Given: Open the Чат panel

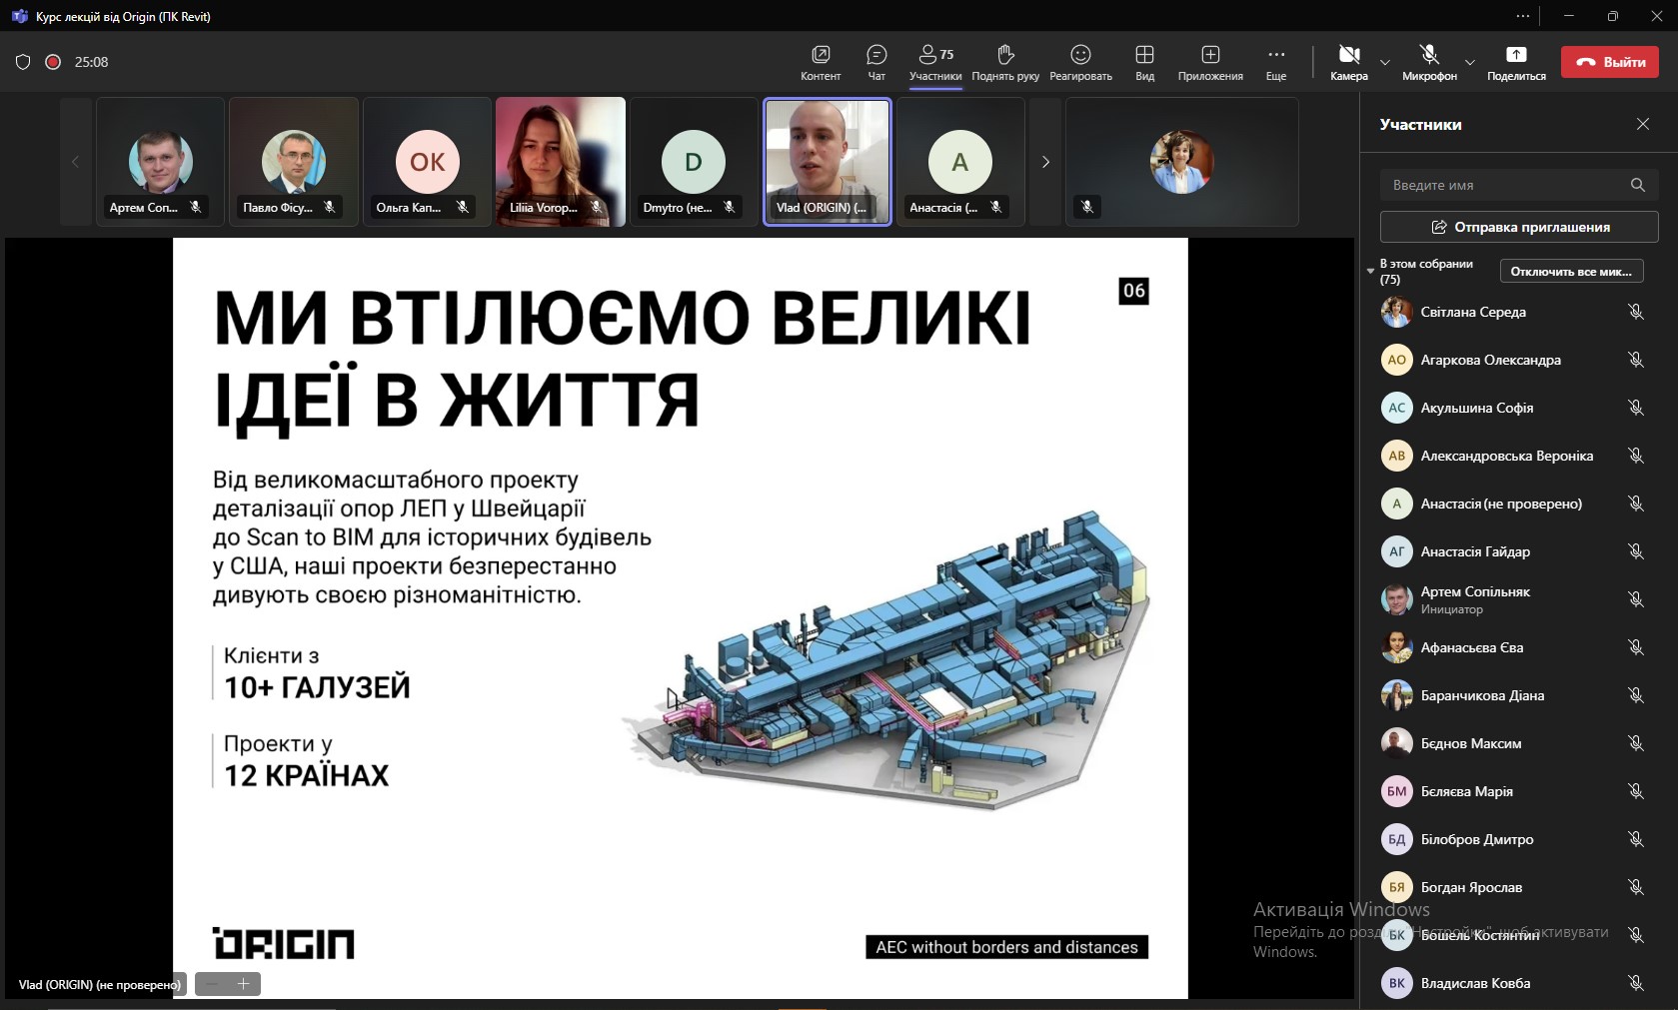Looking at the screenshot, I should coord(876,62).
